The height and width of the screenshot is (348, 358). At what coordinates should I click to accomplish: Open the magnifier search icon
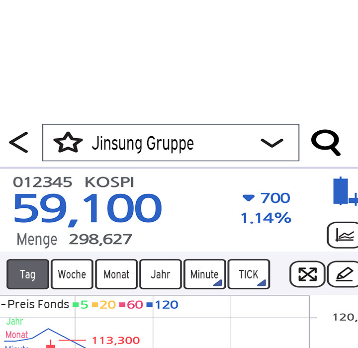point(326,143)
